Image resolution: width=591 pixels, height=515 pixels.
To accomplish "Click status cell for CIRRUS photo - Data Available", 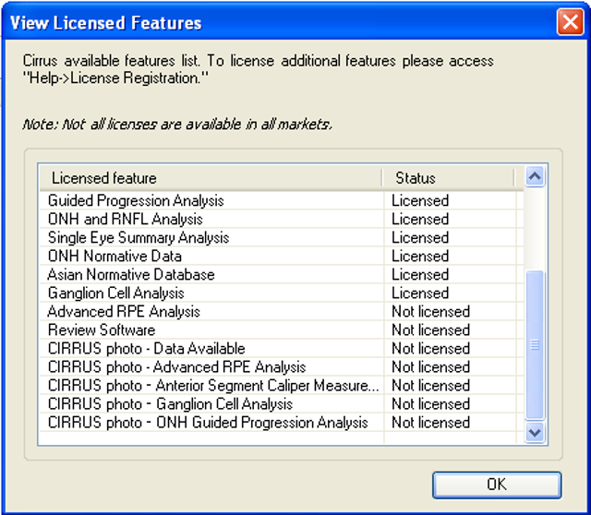I will click(x=450, y=348).
